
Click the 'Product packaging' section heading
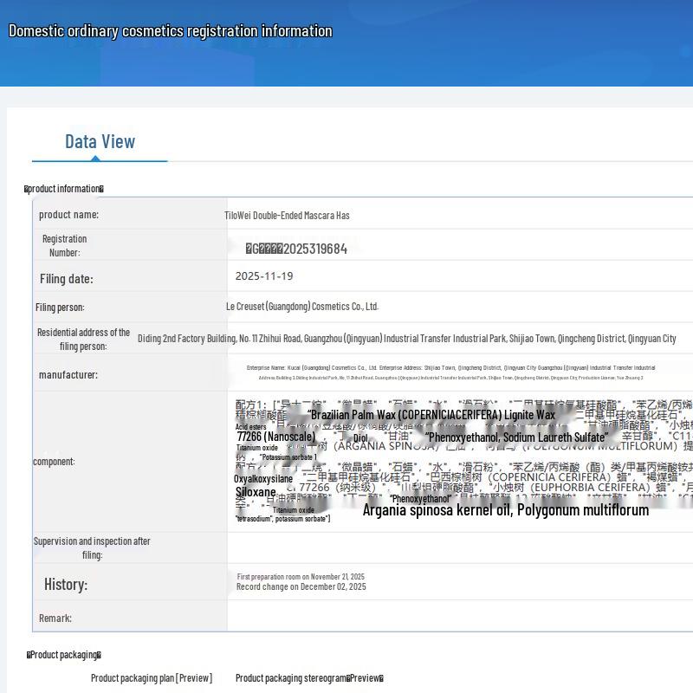click(x=64, y=655)
